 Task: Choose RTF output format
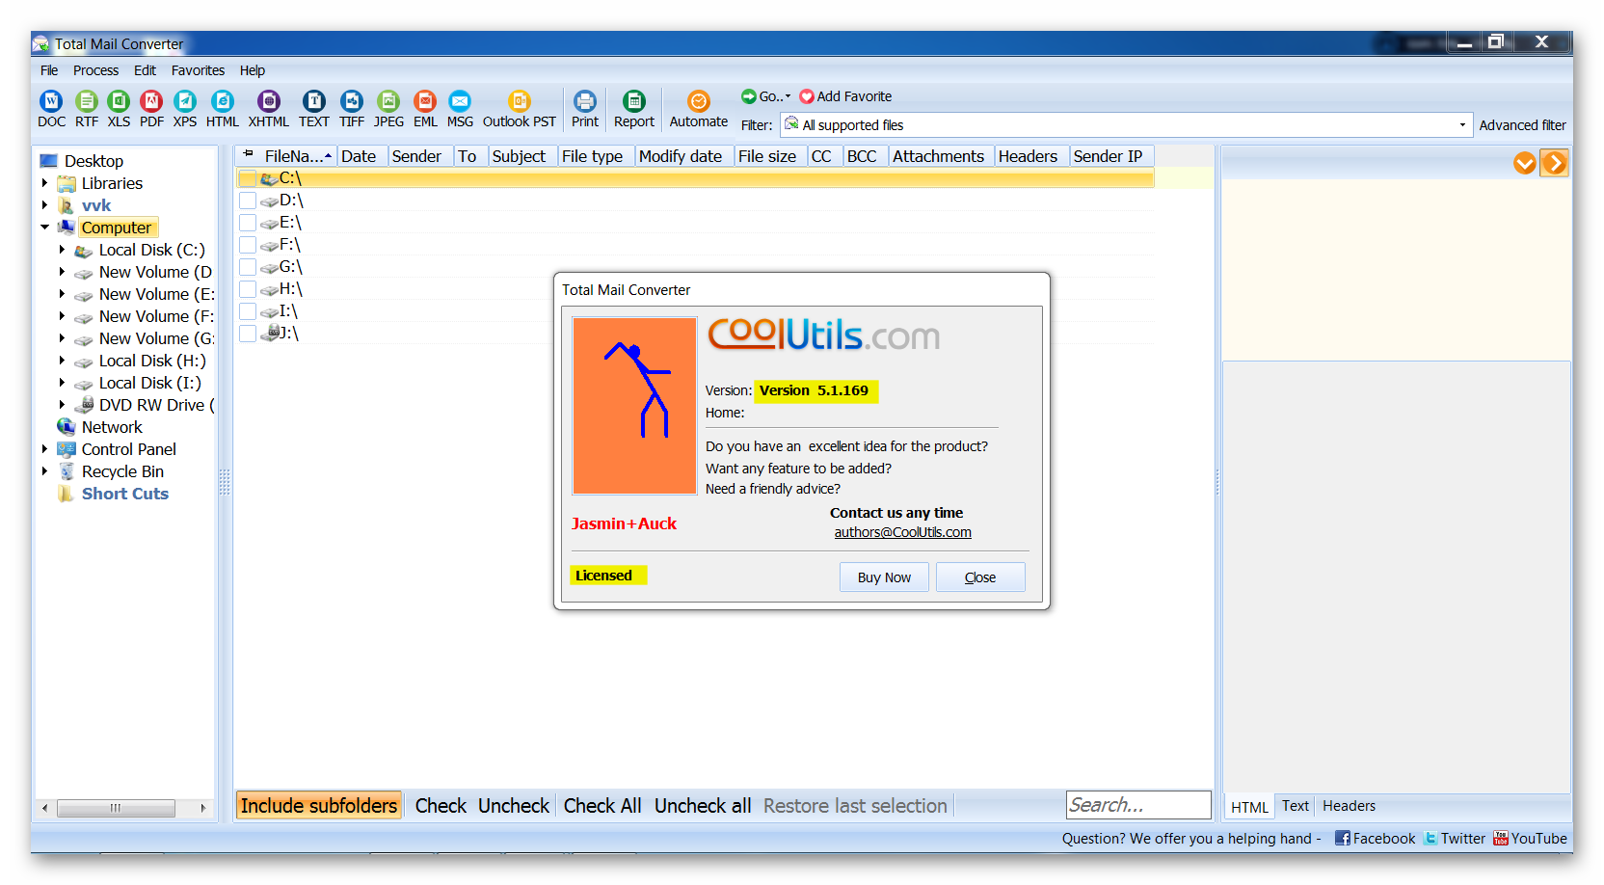tap(87, 108)
